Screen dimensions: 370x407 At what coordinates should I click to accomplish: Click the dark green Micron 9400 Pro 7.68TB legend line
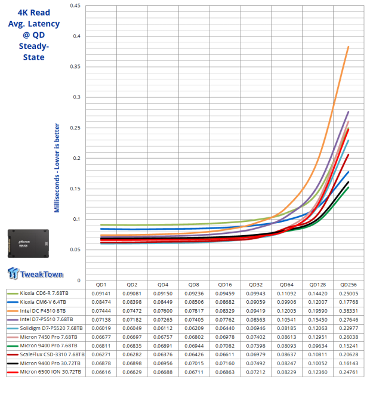(x=13, y=346)
